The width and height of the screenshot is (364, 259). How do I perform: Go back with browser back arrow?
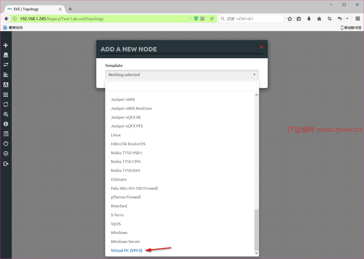click(6, 19)
